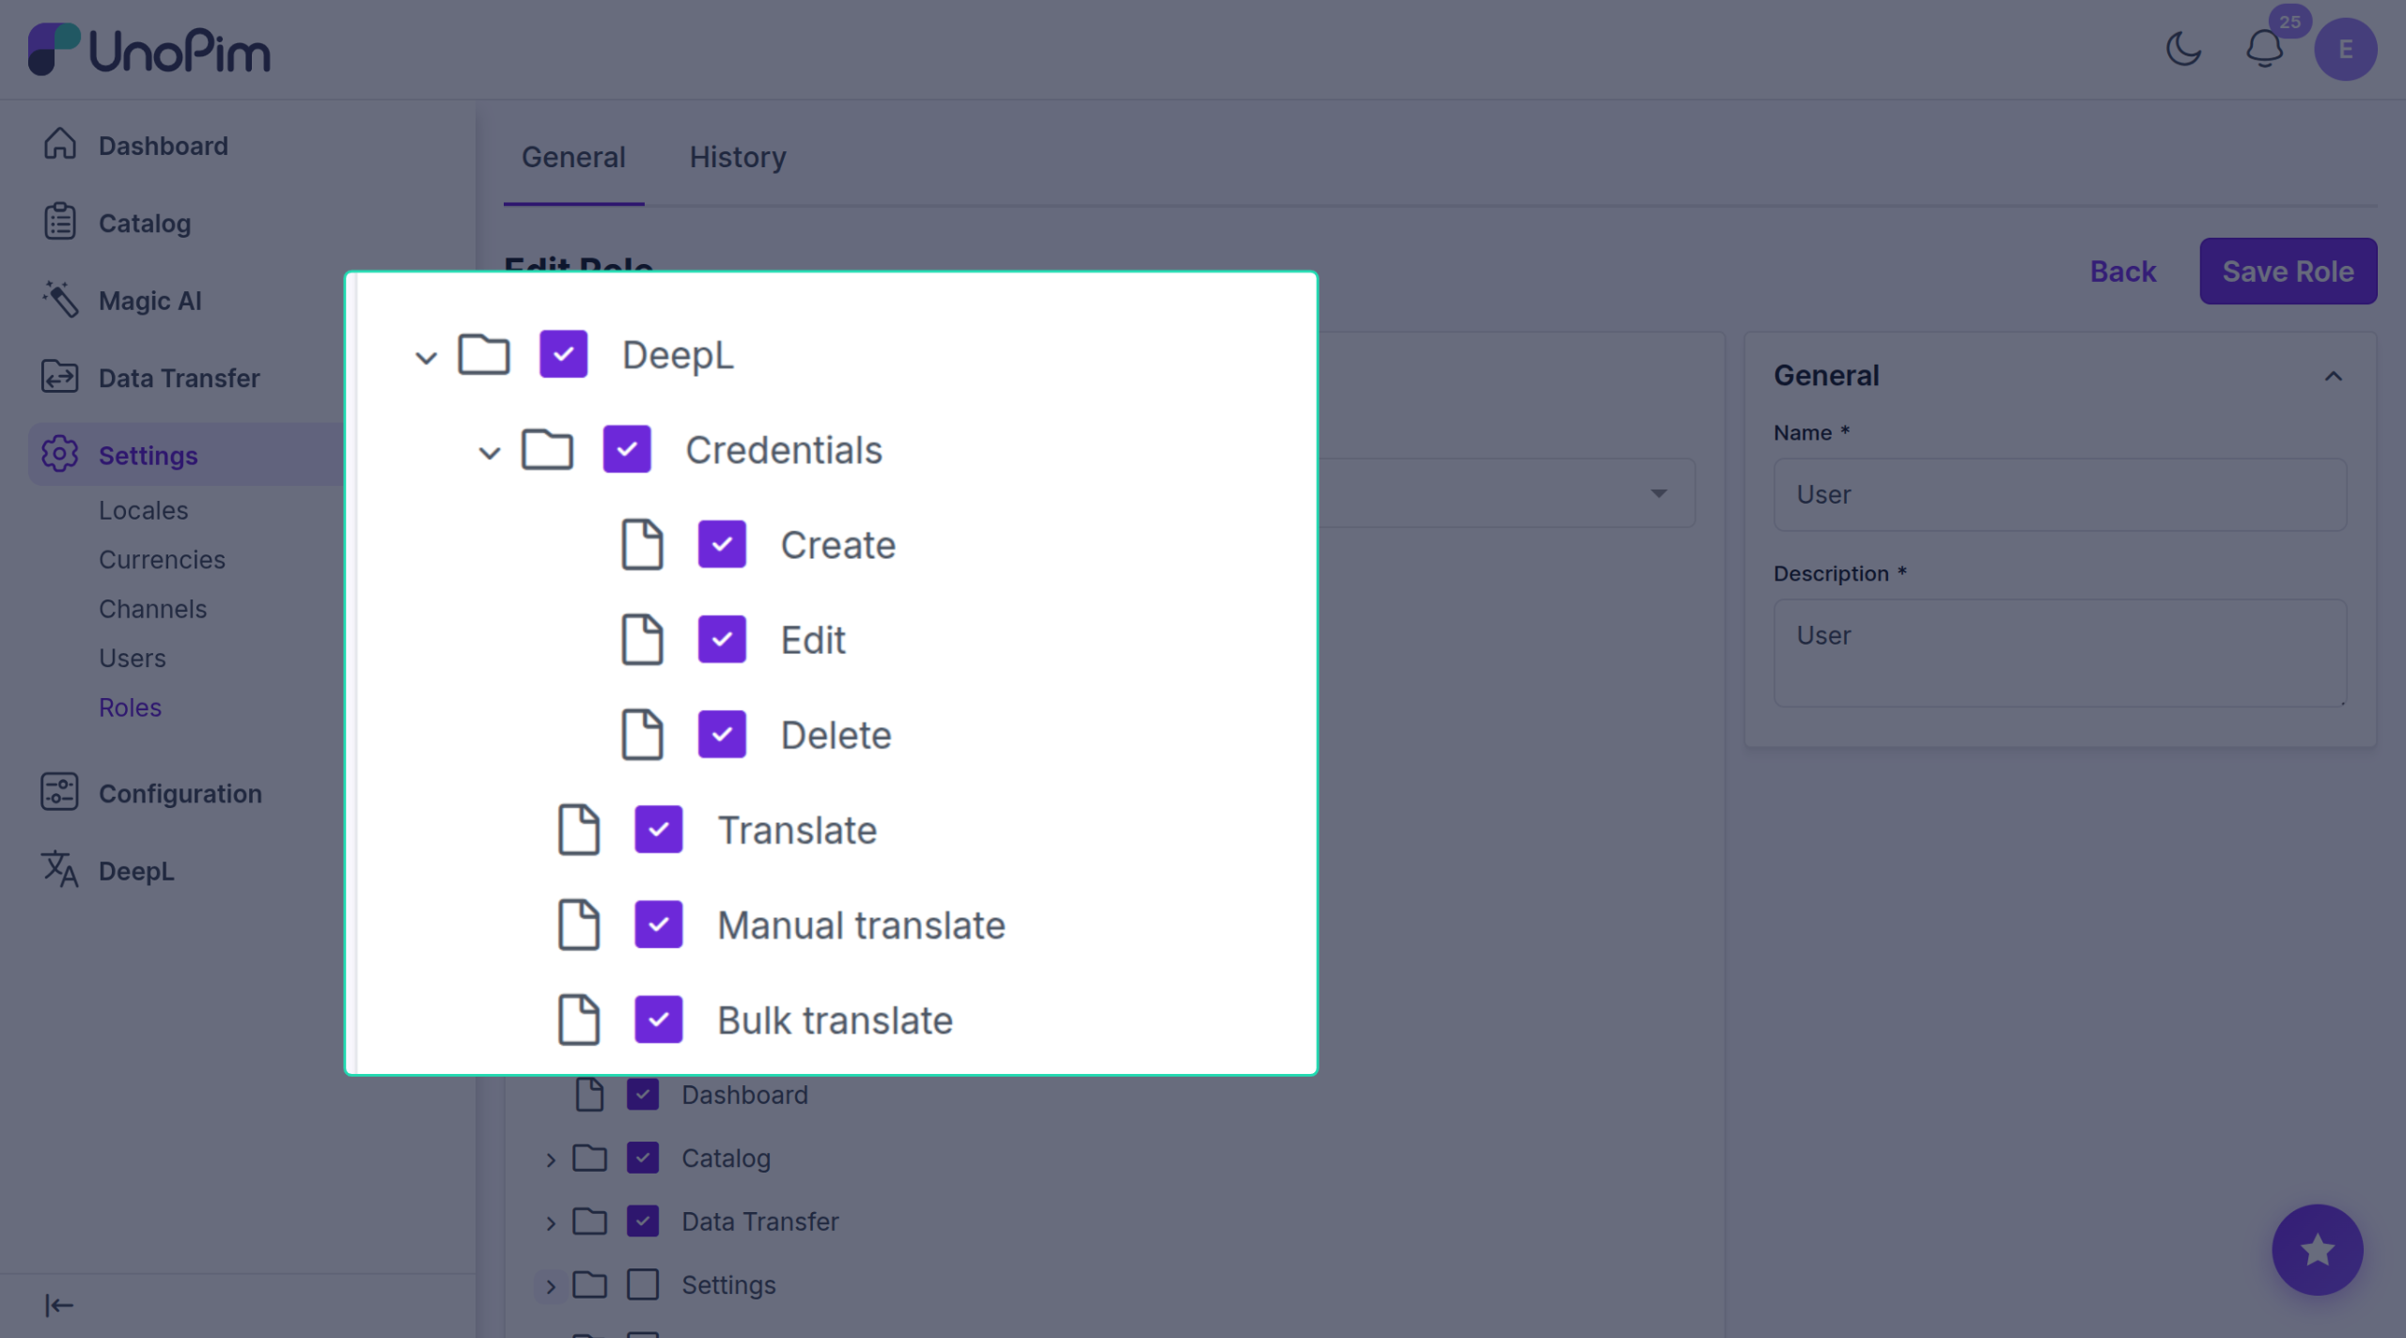Collapse the General panel chevron
The image size is (2406, 1338).
2334,376
